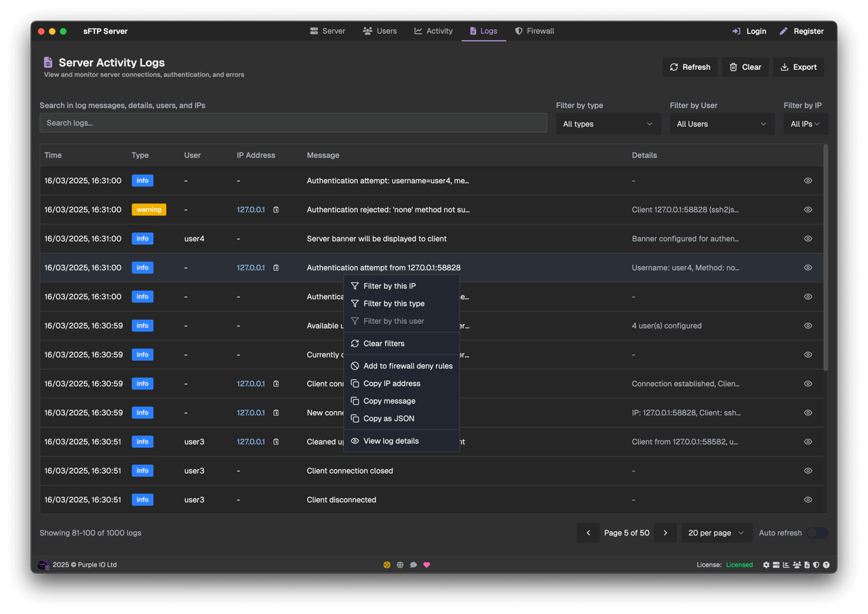Click the pink heart icon in footer

pos(427,564)
